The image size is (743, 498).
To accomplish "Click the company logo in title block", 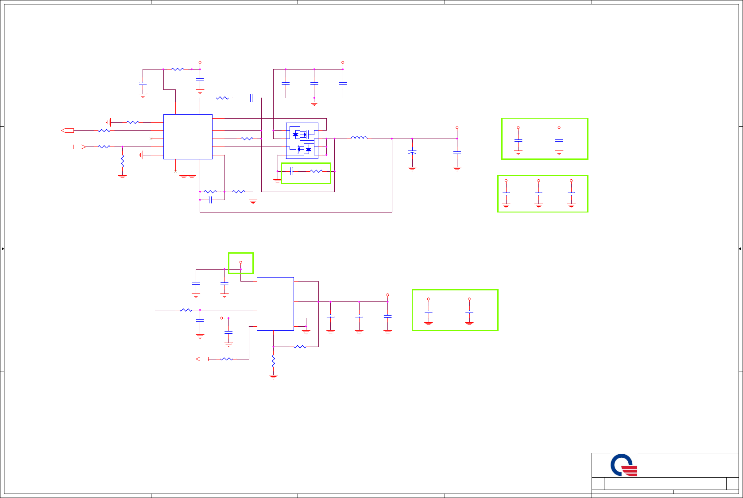I will 623,465.
